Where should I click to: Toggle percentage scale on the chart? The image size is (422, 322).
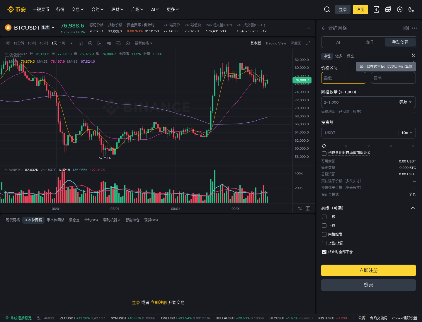pyautogui.click(x=300, y=208)
